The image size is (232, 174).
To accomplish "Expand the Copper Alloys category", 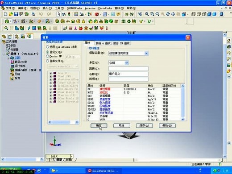I will tap(51, 83).
